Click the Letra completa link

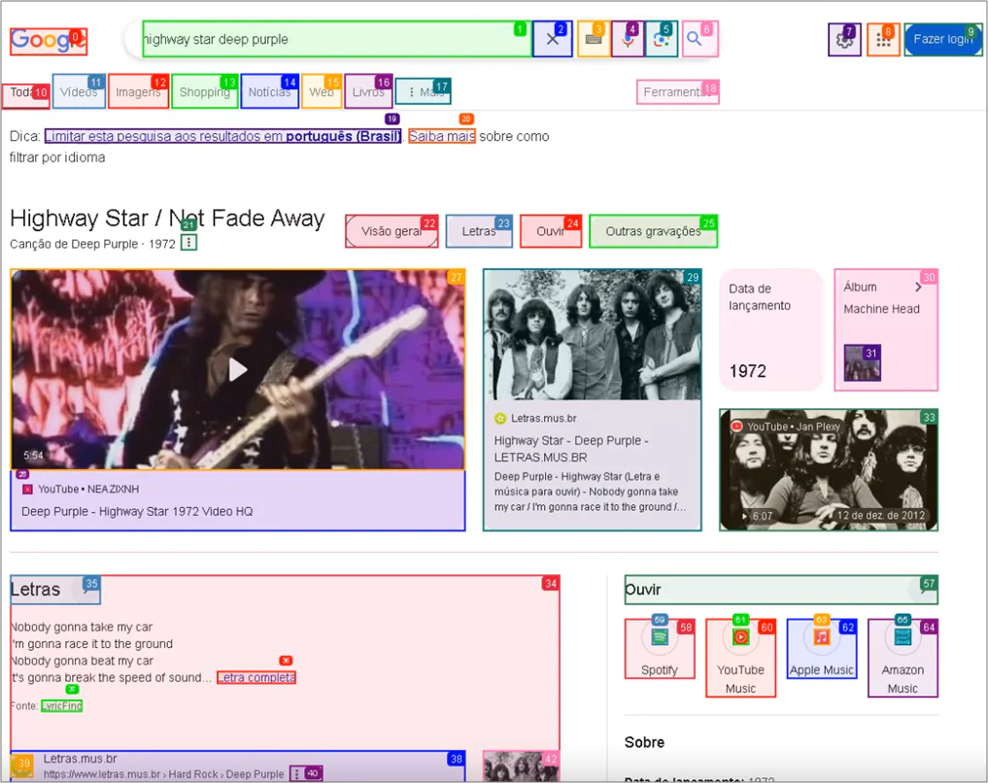(x=256, y=678)
